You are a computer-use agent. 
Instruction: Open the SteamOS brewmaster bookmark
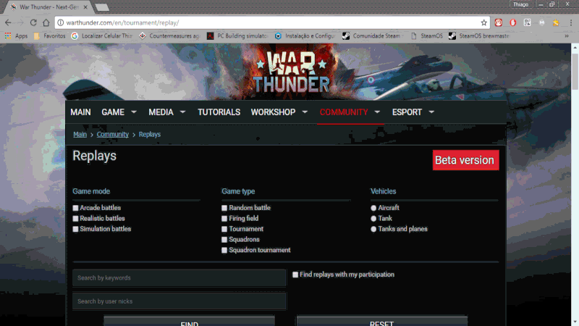coord(480,35)
